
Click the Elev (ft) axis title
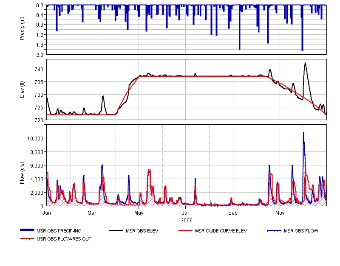click(22, 90)
